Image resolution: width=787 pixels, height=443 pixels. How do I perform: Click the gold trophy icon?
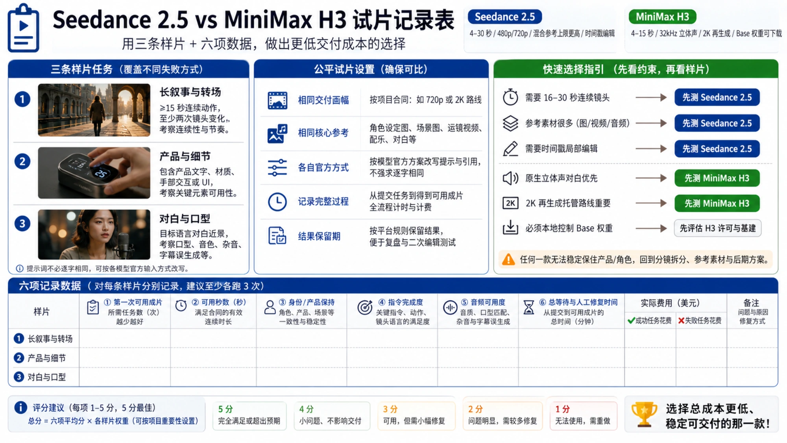pyautogui.click(x=644, y=414)
